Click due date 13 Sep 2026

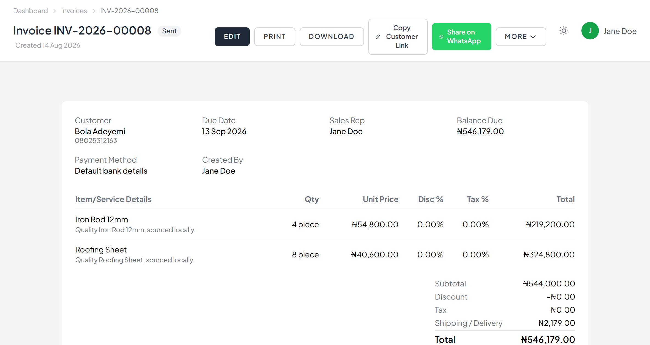coord(224,131)
